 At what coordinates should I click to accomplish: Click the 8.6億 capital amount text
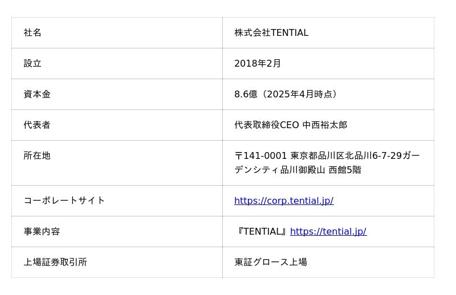click(x=245, y=95)
